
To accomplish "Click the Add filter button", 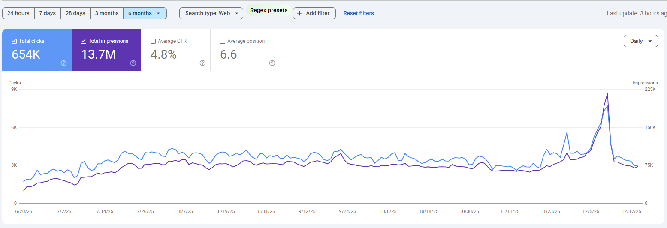I will pyautogui.click(x=314, y=13).
